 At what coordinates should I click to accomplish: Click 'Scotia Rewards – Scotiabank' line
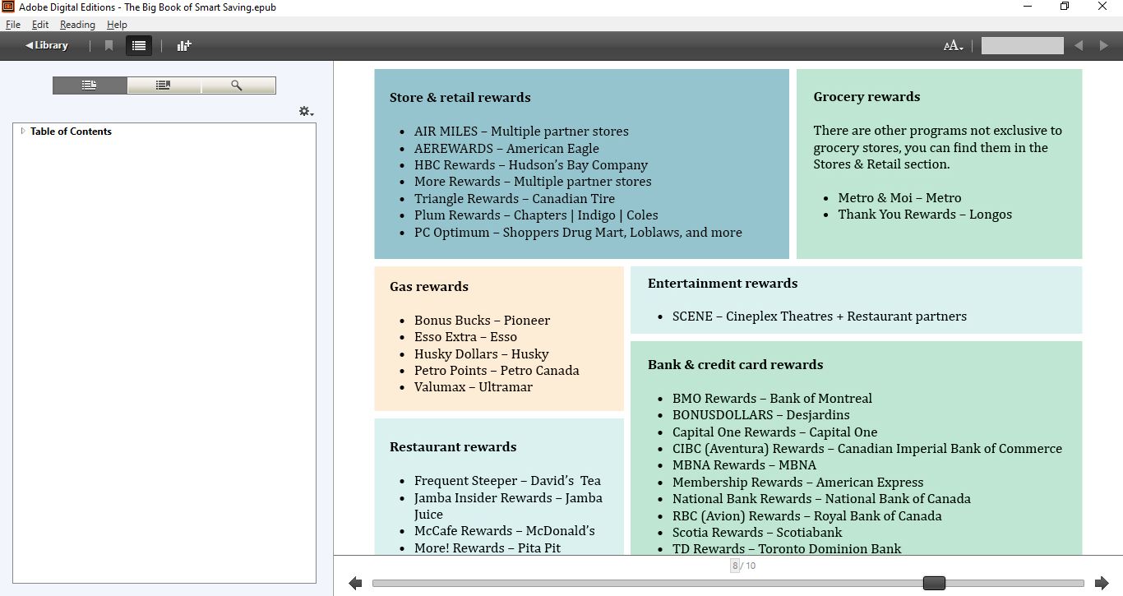pyautogui.click(x=757, y=533)
